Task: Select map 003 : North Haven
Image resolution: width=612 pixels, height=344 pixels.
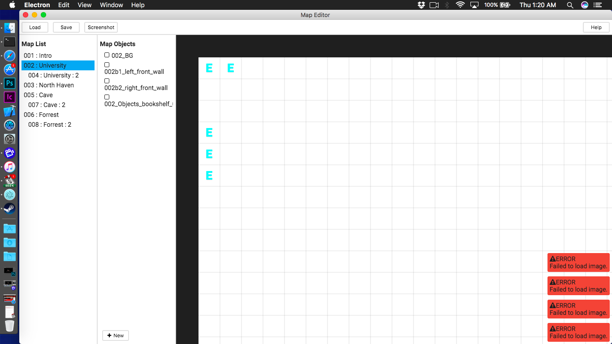Action: [x=58, y=85]
